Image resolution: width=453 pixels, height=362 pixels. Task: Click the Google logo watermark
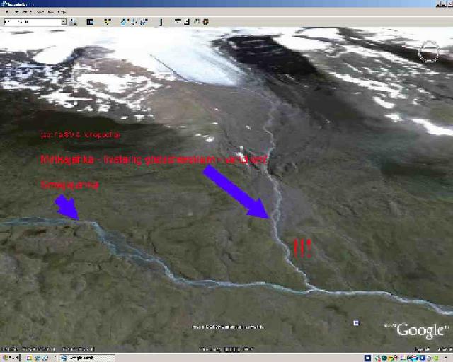420,330
